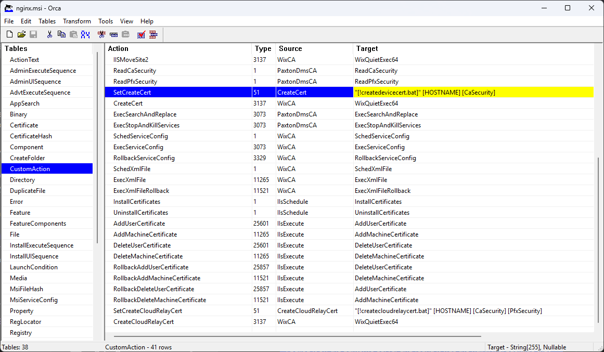604x352 pixels.
Task: Click the Copy toolbar icon
Action: (x=61, y=35)
